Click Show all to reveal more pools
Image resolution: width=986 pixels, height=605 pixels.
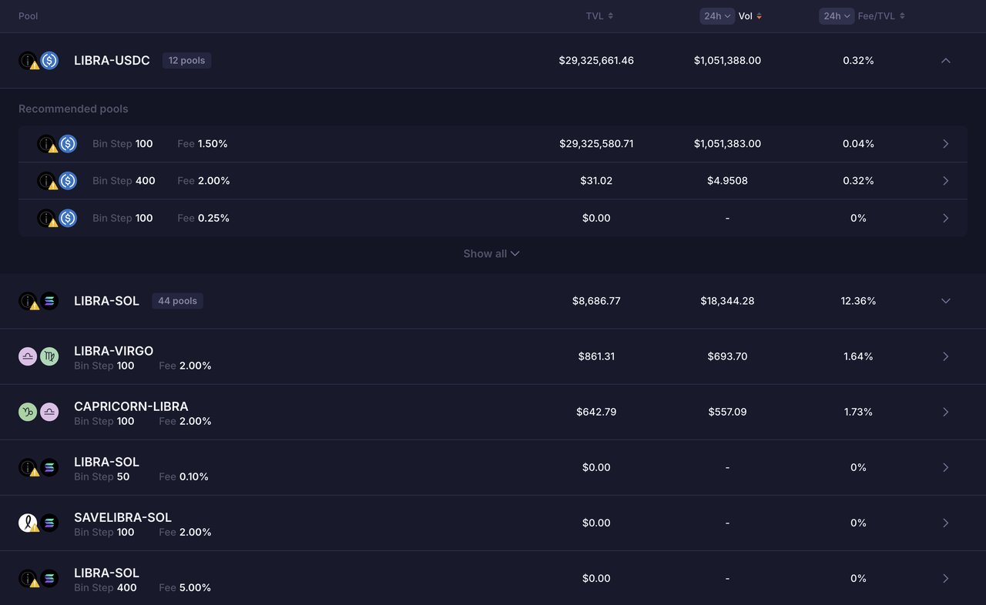(491, 254)
